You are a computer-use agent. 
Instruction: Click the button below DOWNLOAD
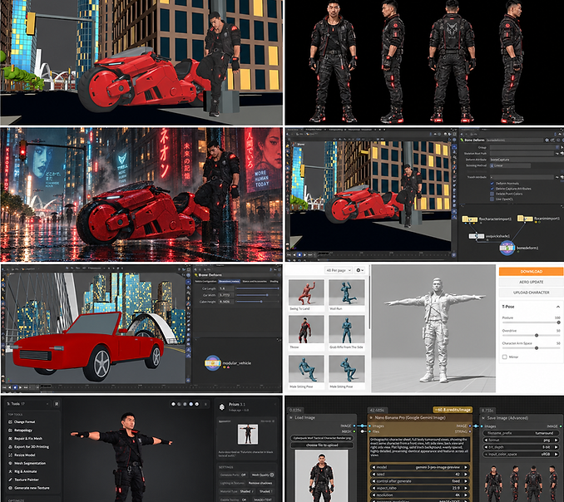point(531,282)
